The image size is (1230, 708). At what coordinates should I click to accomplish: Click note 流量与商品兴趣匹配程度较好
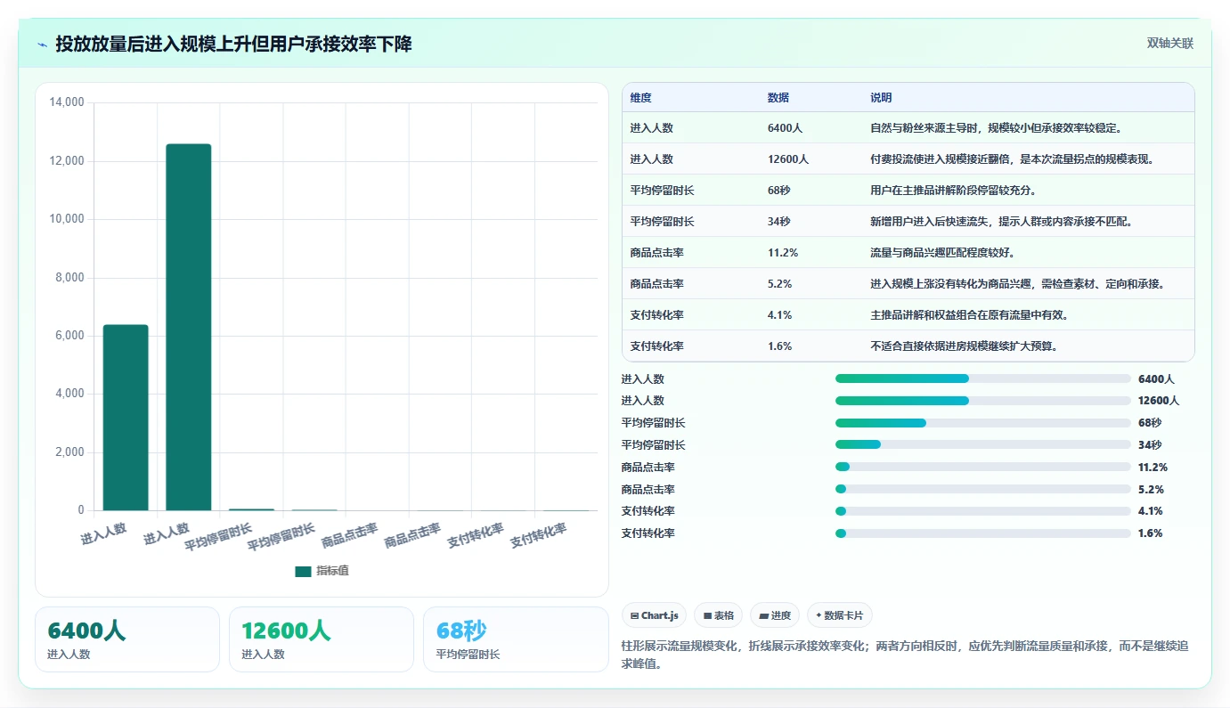click(x=942, y=253)
